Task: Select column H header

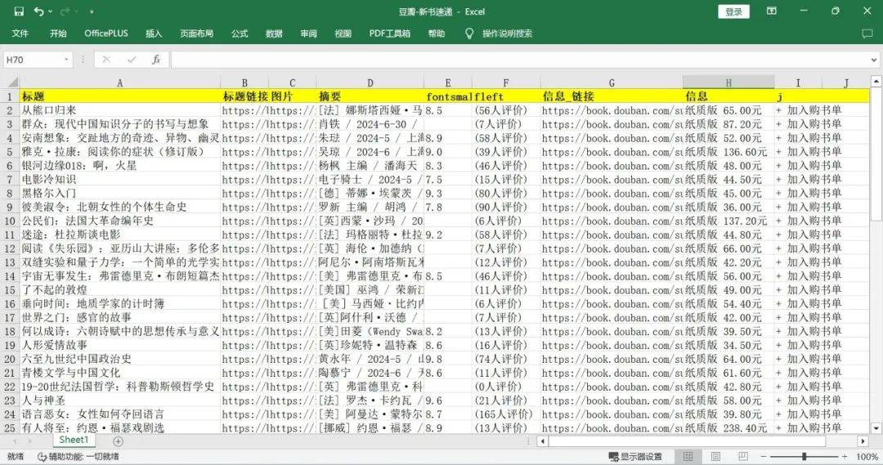Action: (728, 83)
